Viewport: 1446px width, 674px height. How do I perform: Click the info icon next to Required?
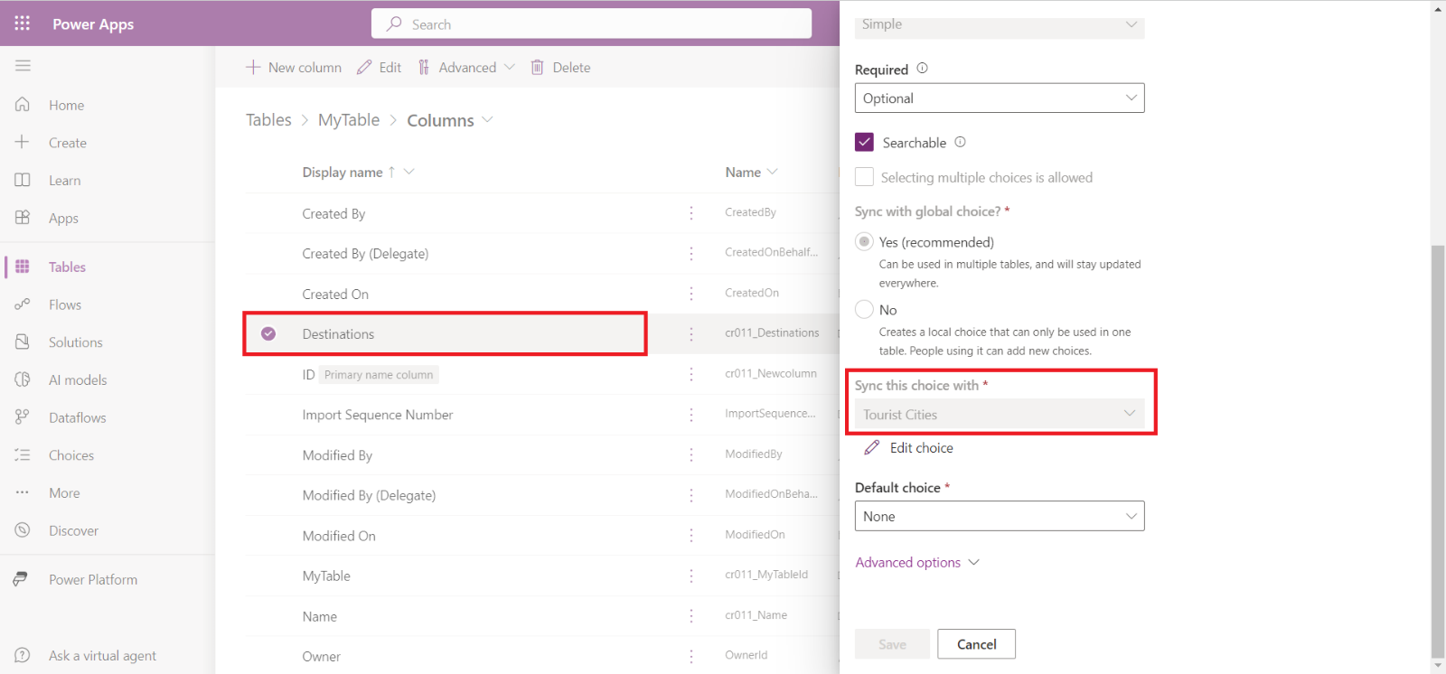922,69
